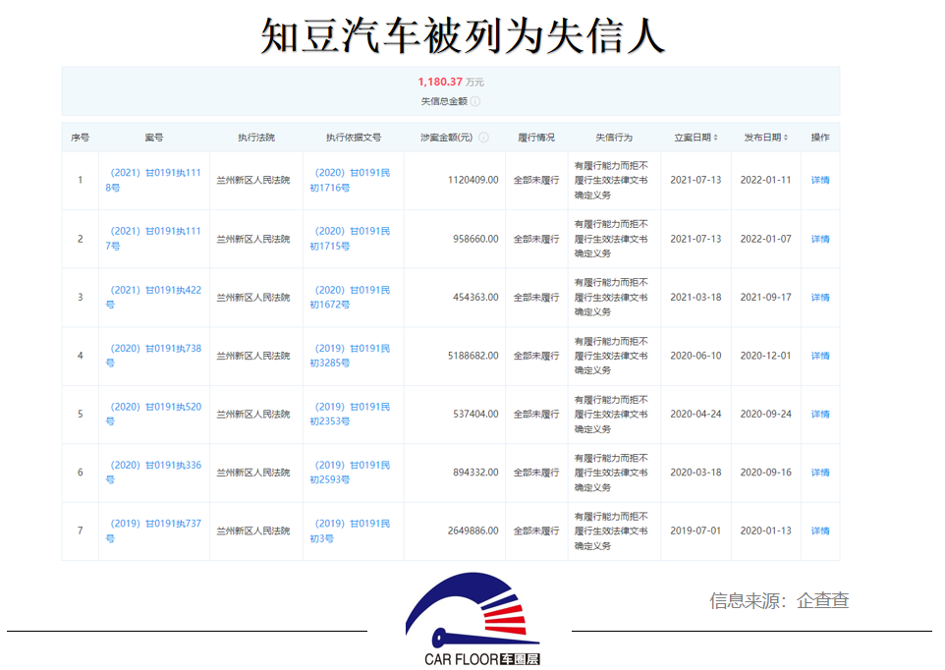
Task: Open document link (2019)甘0191民初3285号
Action: (350, 355)
